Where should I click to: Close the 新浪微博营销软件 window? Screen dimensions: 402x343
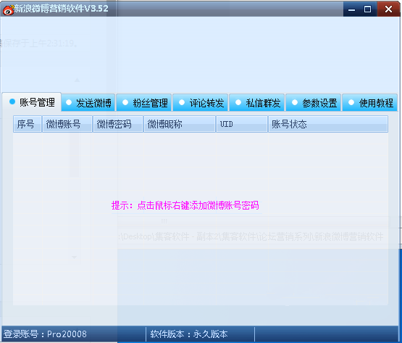(388, 9)
